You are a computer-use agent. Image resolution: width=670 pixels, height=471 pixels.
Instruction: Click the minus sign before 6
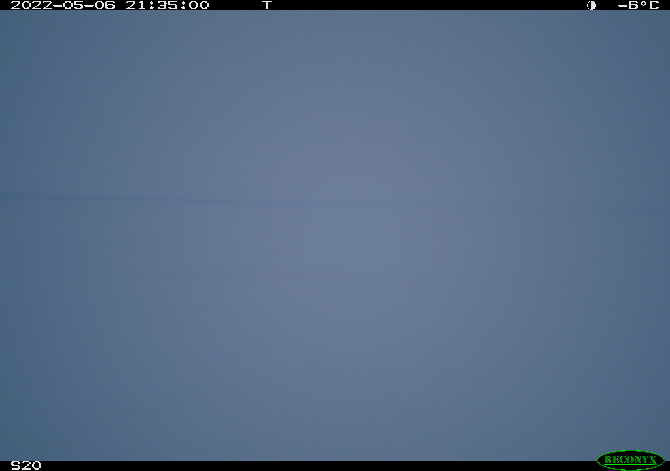pos(623,6)
